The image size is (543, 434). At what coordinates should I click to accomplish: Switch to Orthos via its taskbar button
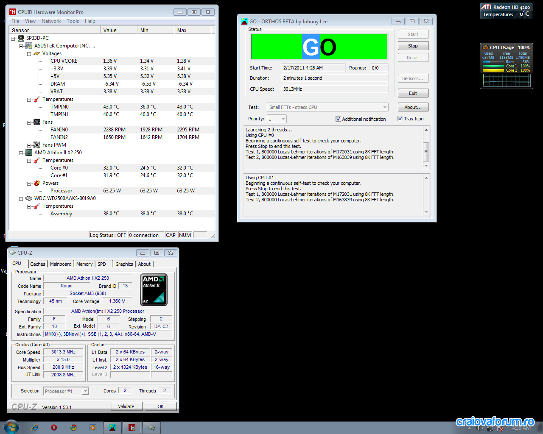point(112,428)
